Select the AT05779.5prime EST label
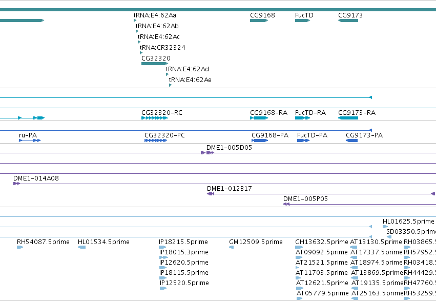 click(323, 293)
